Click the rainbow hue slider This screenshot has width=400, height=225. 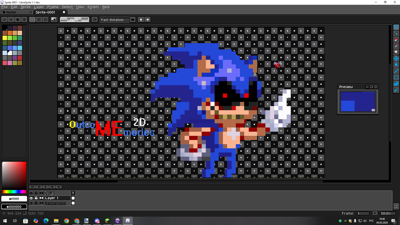14,192
